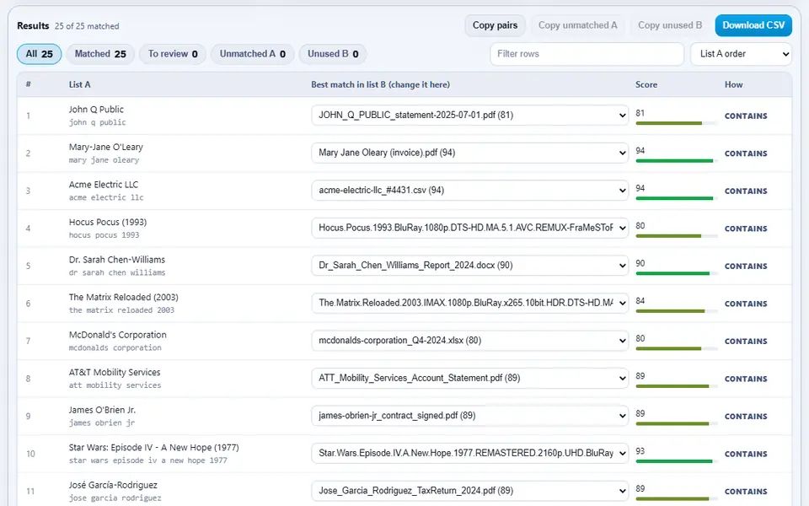The image size is (809, 506).
Task: Click the '25 of 25 matched' summary text
Action: 87,26
